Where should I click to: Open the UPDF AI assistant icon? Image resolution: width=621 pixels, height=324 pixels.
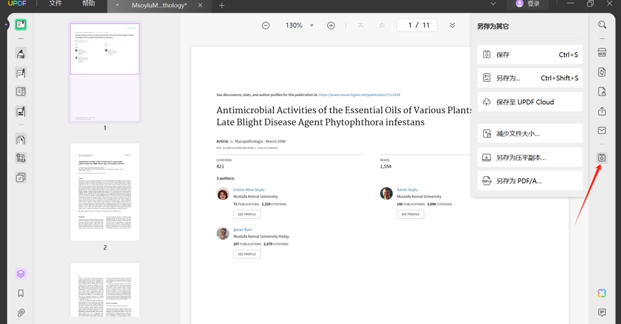click(x=602, y=294)
